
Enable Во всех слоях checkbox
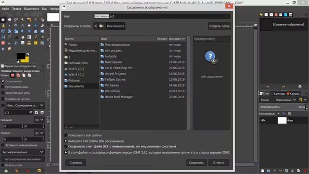3,165
